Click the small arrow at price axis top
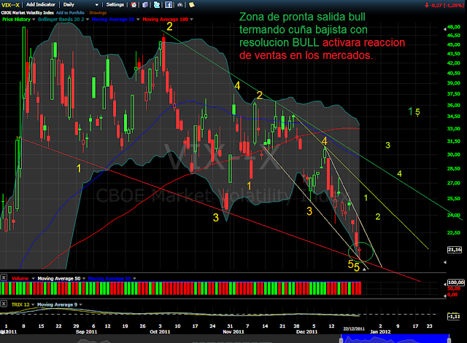The width and height of the screenshot is (467, 343). tap(445, 29)
